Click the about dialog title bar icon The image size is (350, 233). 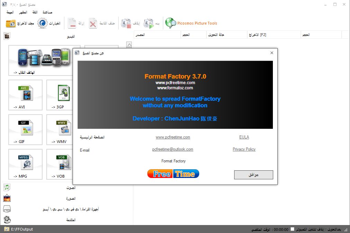click(x=77, y=53)
